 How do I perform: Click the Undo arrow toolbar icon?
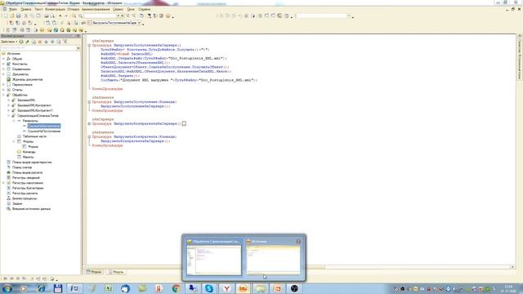[60, 16]
